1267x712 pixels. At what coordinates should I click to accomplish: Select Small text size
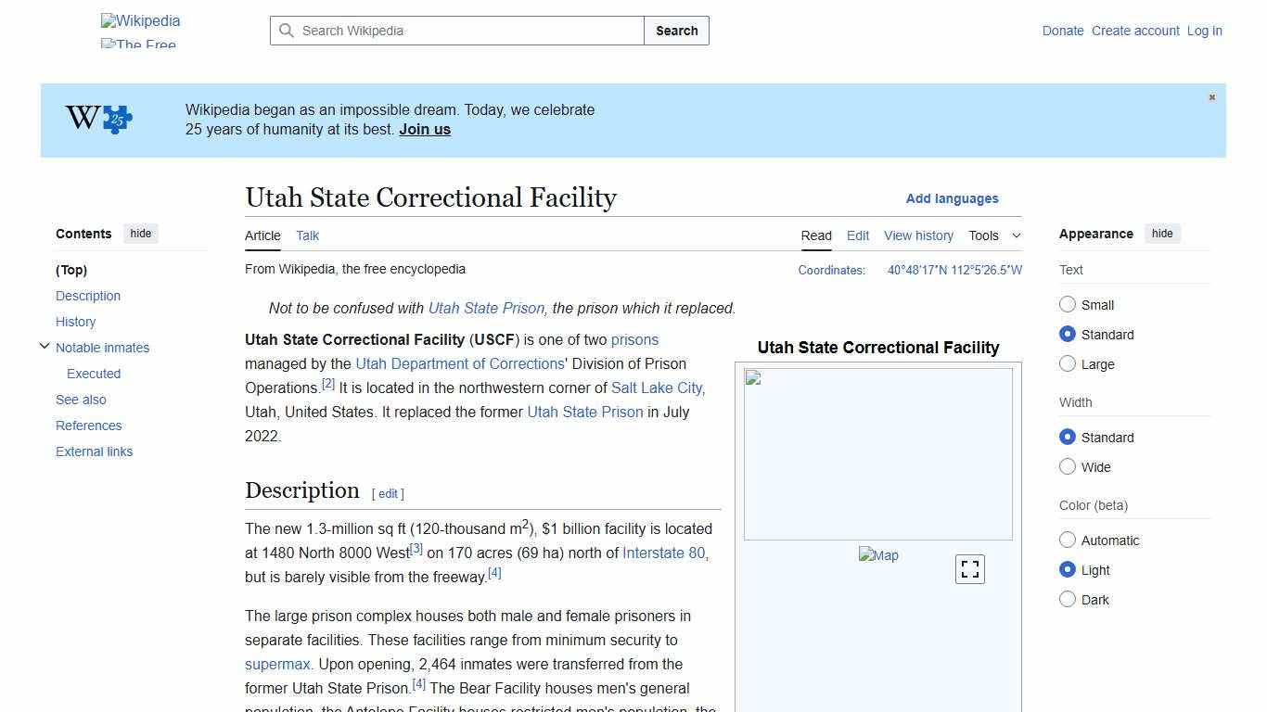(x=1068, y=304)
